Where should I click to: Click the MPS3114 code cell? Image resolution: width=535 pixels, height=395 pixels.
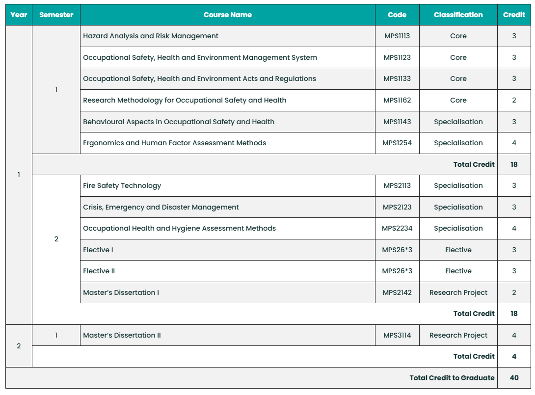pyautogui.click(x=397, y=335)
